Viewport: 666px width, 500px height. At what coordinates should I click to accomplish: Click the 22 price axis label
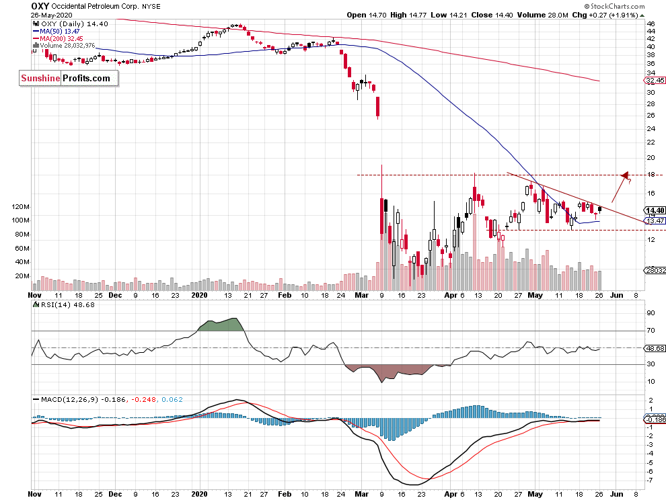pos(651,142)
